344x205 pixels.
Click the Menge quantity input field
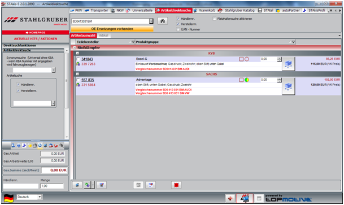[x=52, y=186]
